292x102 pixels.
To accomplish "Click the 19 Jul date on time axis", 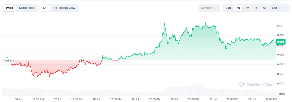I will click(x=136, y=99).
